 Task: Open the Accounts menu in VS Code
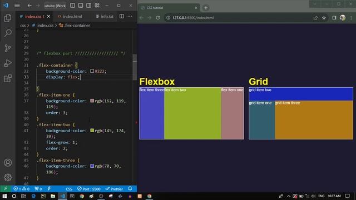pyautogui.click(x=8, y=163)
